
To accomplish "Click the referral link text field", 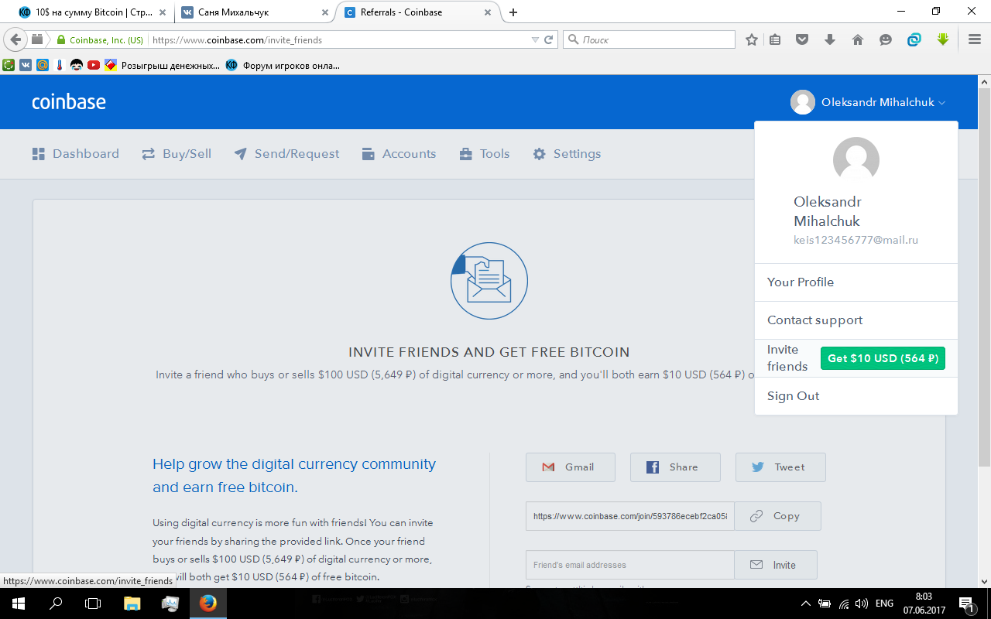I will tap(630, 516).
